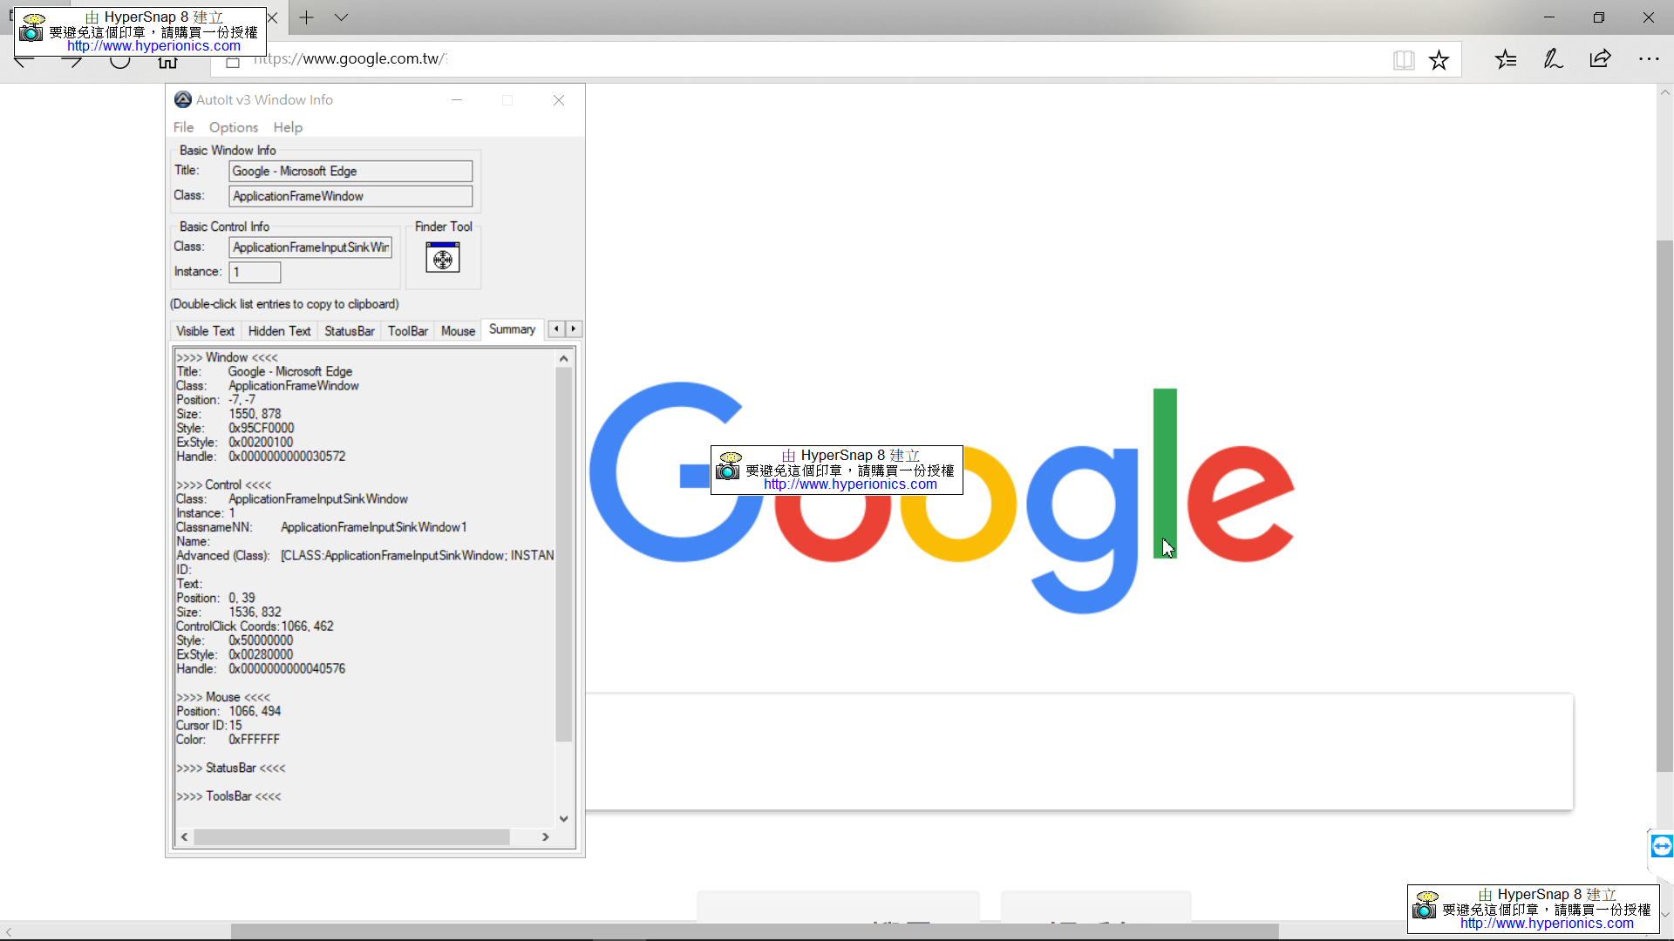
Task: Click the Edge page scroll up arrow
Action: [1665, 91]
